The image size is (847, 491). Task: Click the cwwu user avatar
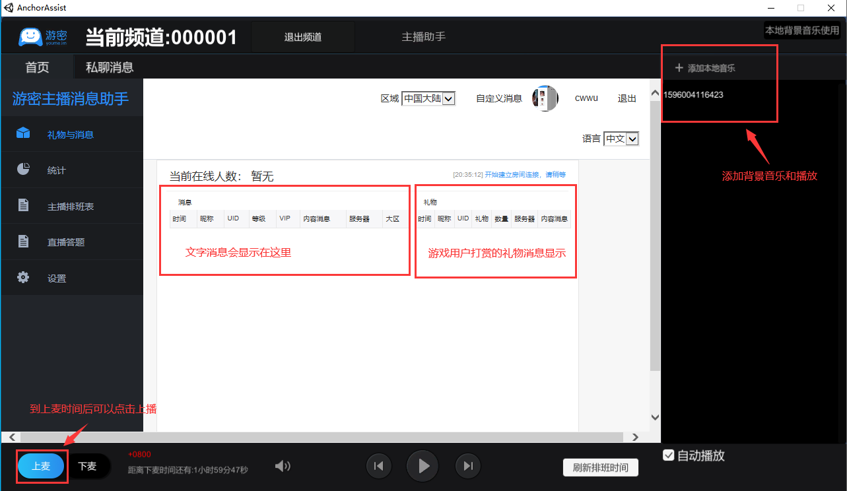[x=545, y=98]
